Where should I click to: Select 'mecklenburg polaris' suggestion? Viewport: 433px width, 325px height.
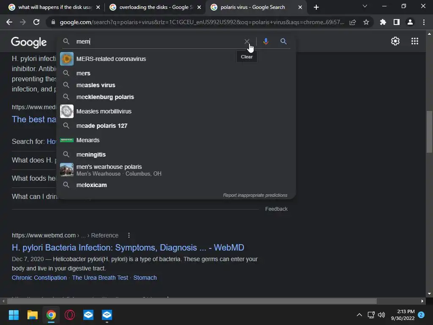pos(176,97)
